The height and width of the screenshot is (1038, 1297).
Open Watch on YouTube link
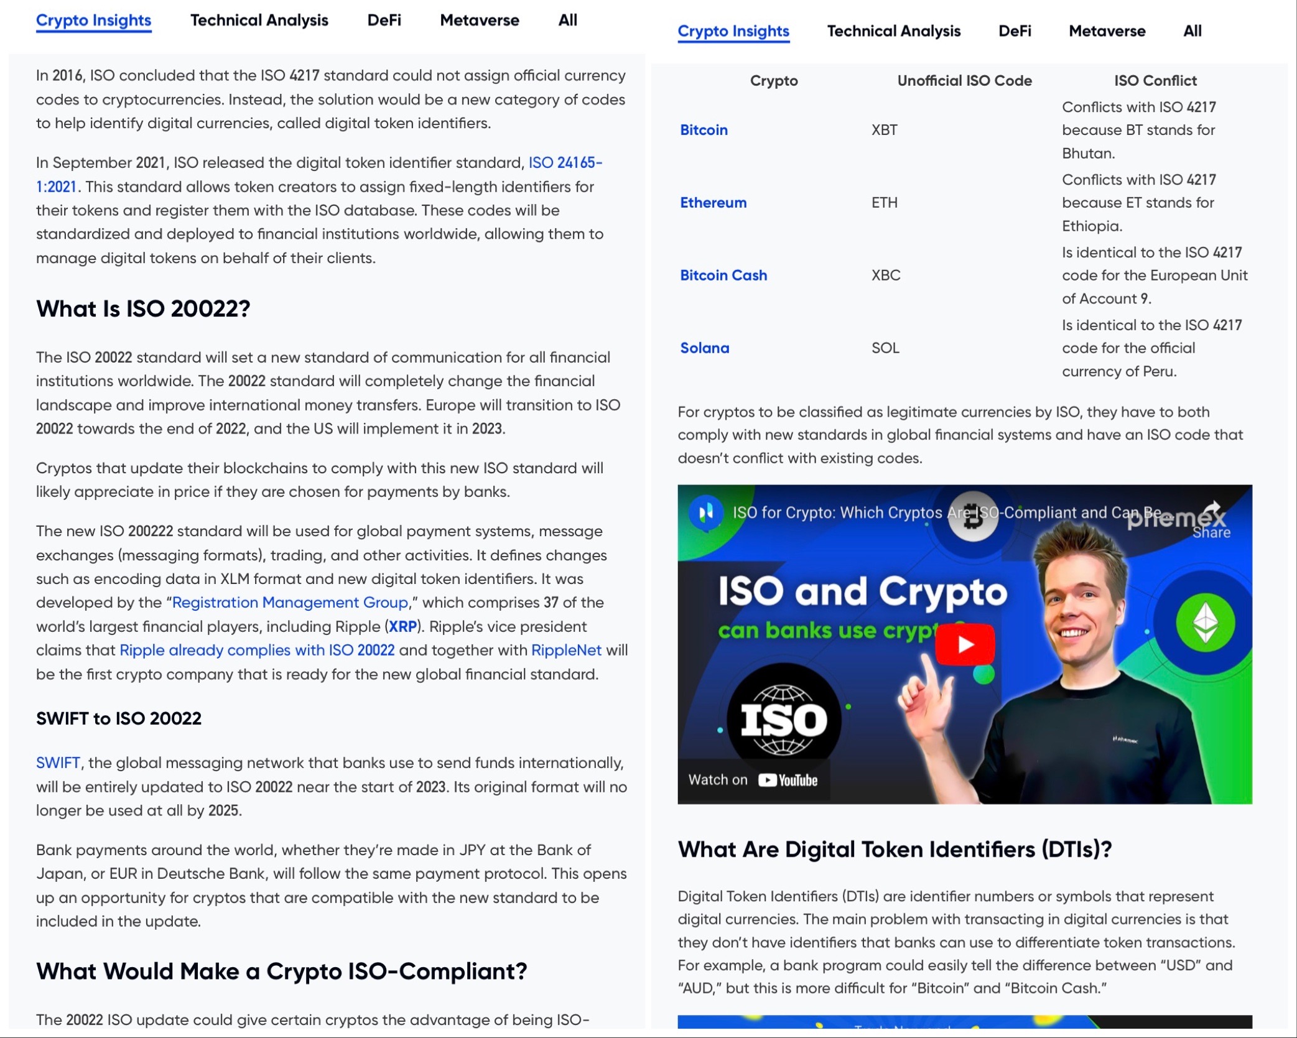click(x=753, y=780)
